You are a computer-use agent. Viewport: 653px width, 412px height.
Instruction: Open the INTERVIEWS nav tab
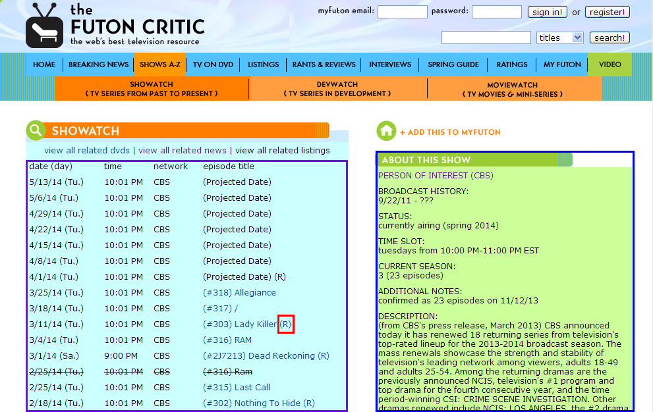point(390,64)
